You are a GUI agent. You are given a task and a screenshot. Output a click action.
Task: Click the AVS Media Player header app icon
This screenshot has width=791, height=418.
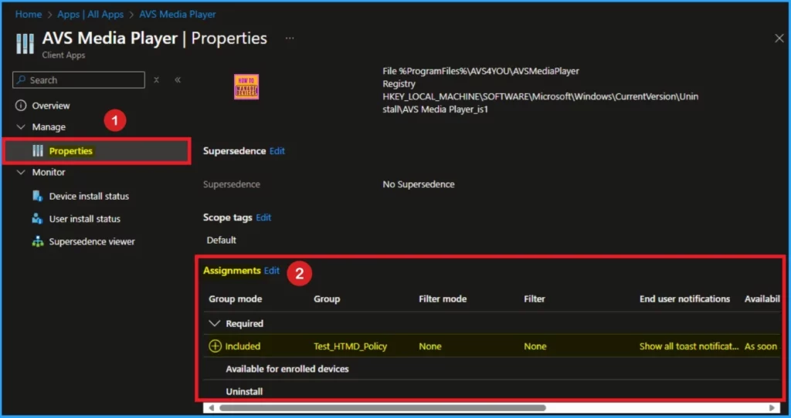[25, 43]
